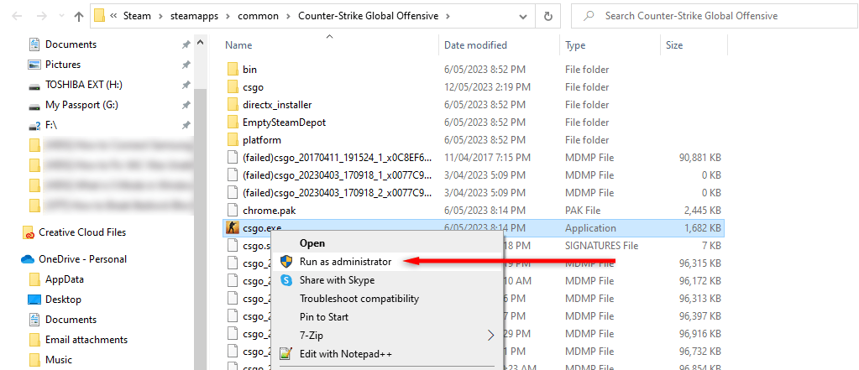Choose Open from the context menu
Image resolution: width=859 pixels, height=370 pixels.
(312, 243)
